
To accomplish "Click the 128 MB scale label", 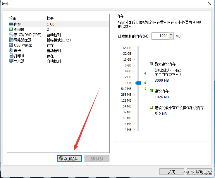I will tap(126, 100).
